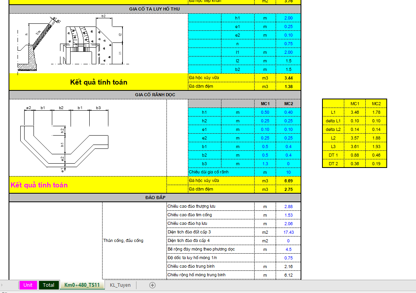Select the Thân cống, đầu cống cell
This screenshot has height=293, width=416.
click(x=123, y=241)
